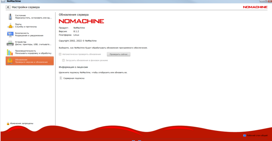Screen dimensions: 272x141
Task: Click the Обновления сервера heading
Action: [x=74, y=15]
